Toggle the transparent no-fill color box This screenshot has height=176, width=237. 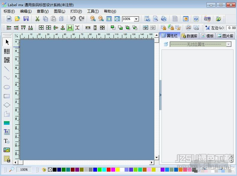(x=50, y=170)
